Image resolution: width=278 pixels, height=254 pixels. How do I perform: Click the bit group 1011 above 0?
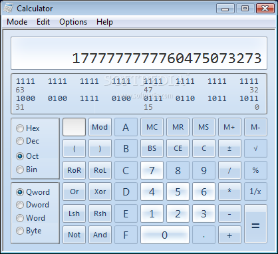point(249,98)
